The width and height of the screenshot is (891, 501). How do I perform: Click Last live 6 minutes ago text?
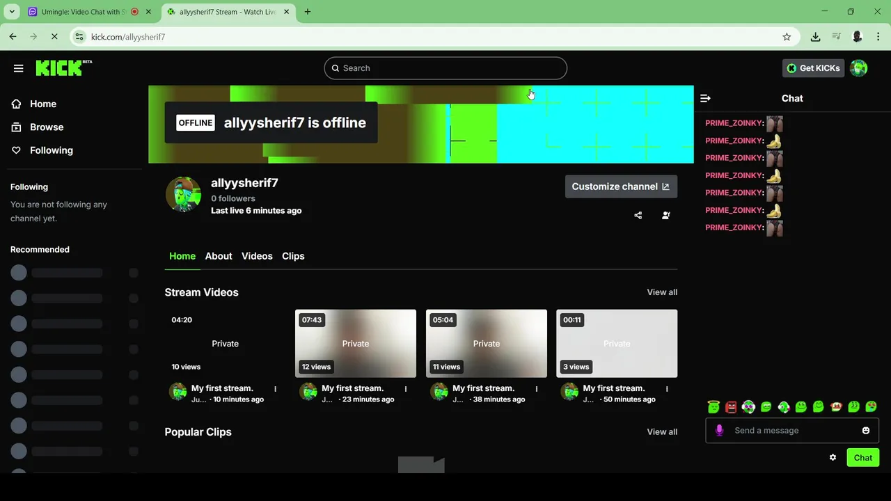[x=256, y=211]
